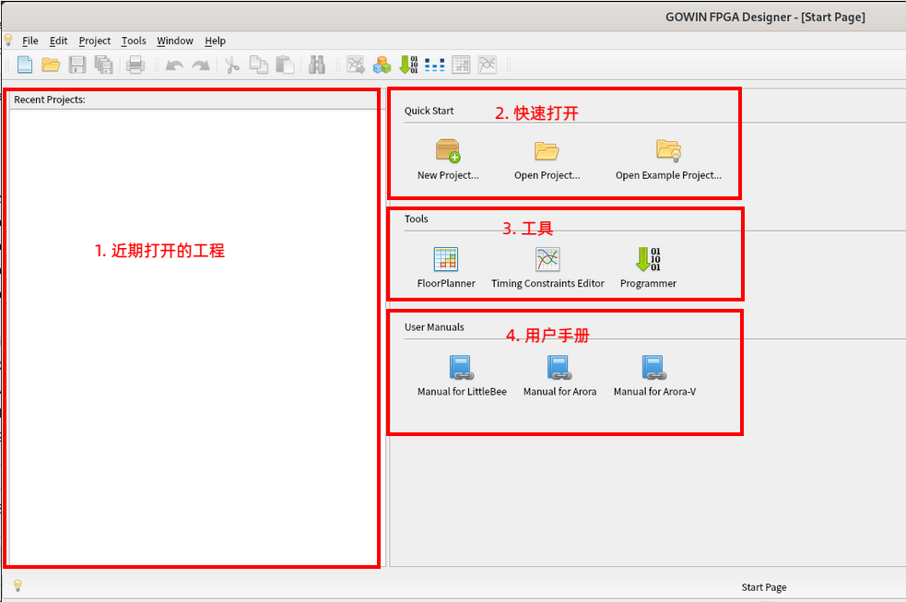Open Manual for Arora
This screenshot has width=906, height=602.
559,375
